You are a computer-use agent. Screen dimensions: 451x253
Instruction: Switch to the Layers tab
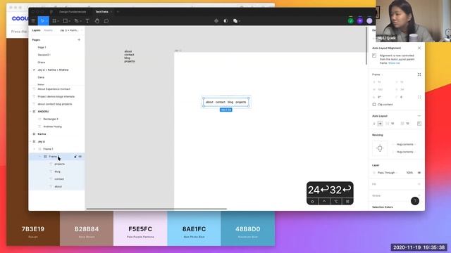pos(36,30)
